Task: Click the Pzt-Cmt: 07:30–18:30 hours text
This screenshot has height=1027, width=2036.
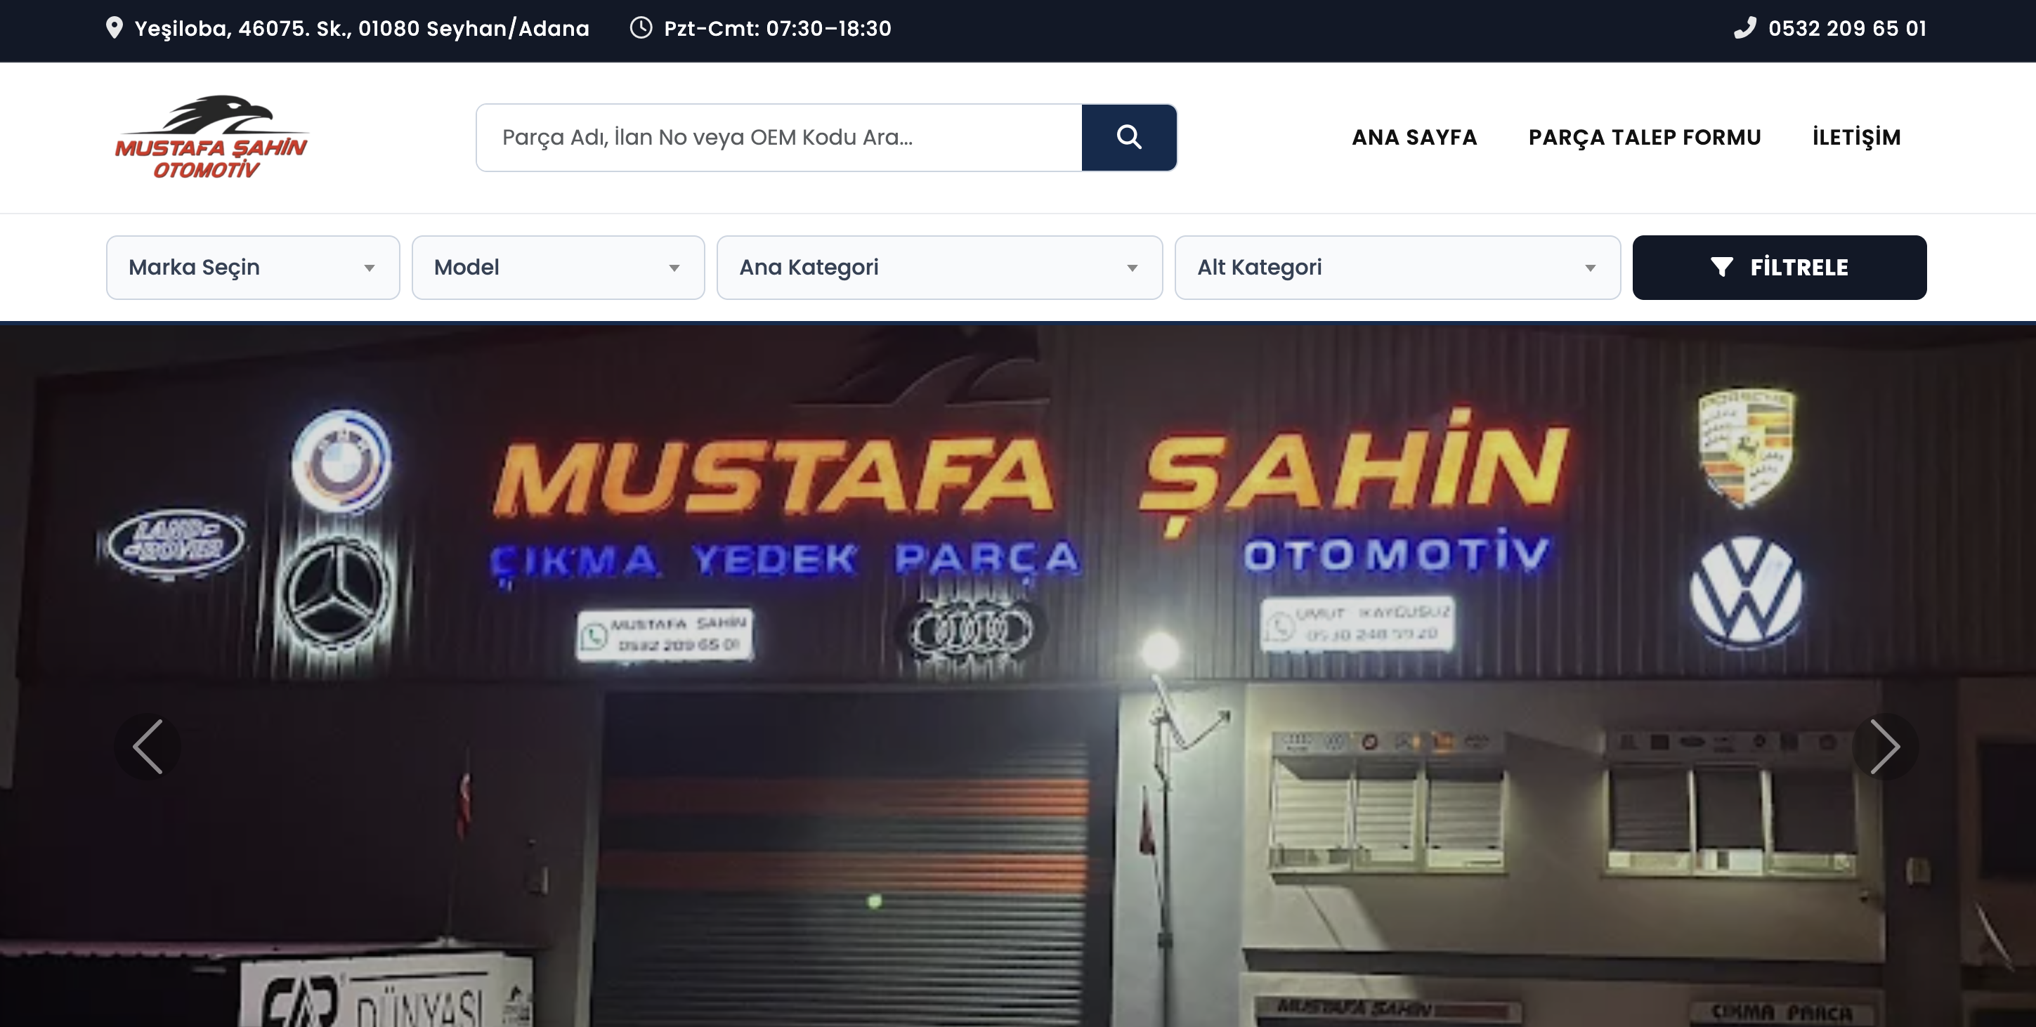Action: [x=778, y=28]
